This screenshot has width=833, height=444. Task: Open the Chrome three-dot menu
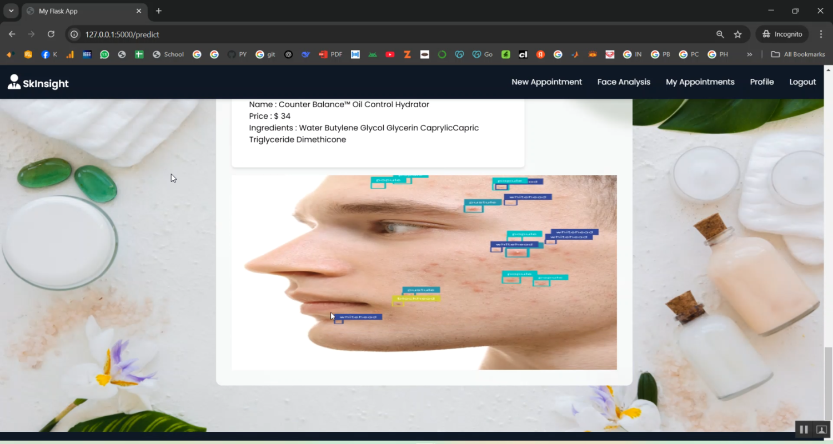pyautogui.click(x=821, y=34)
